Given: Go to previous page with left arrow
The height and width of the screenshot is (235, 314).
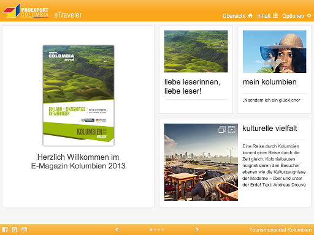Looking at the screenshot, I should tap(117, 229).
